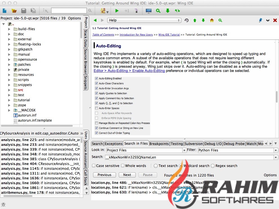Image resolution: width=279 pixels, height=209 pixels.
Task: Toggle Apply Quotes to Selection checkbox
Action: pos(96,93)
